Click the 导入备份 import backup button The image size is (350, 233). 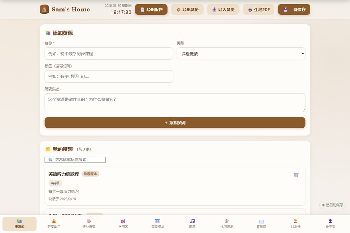223,10
